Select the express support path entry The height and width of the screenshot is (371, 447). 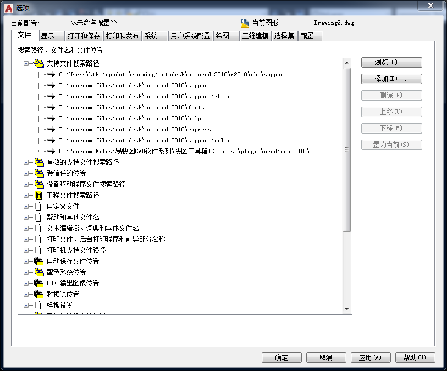tap(135, 129)
